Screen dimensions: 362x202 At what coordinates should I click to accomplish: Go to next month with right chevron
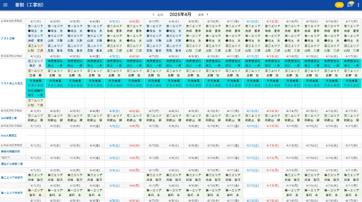pos(207,14)
